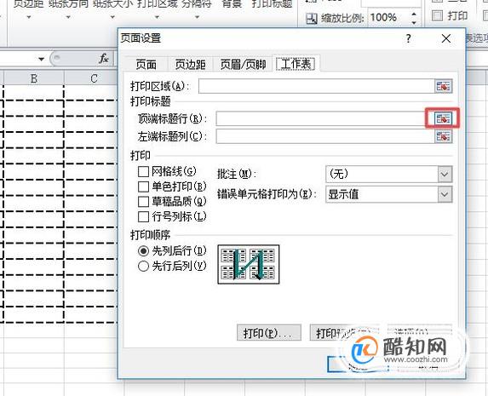Screen dimensions: 488x396
Task: Switch to the 页边距 tab
Action: coord(190,65)
